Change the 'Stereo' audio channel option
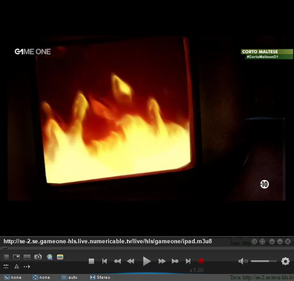Viewport: 294px width, 281px height. [100, 277]
